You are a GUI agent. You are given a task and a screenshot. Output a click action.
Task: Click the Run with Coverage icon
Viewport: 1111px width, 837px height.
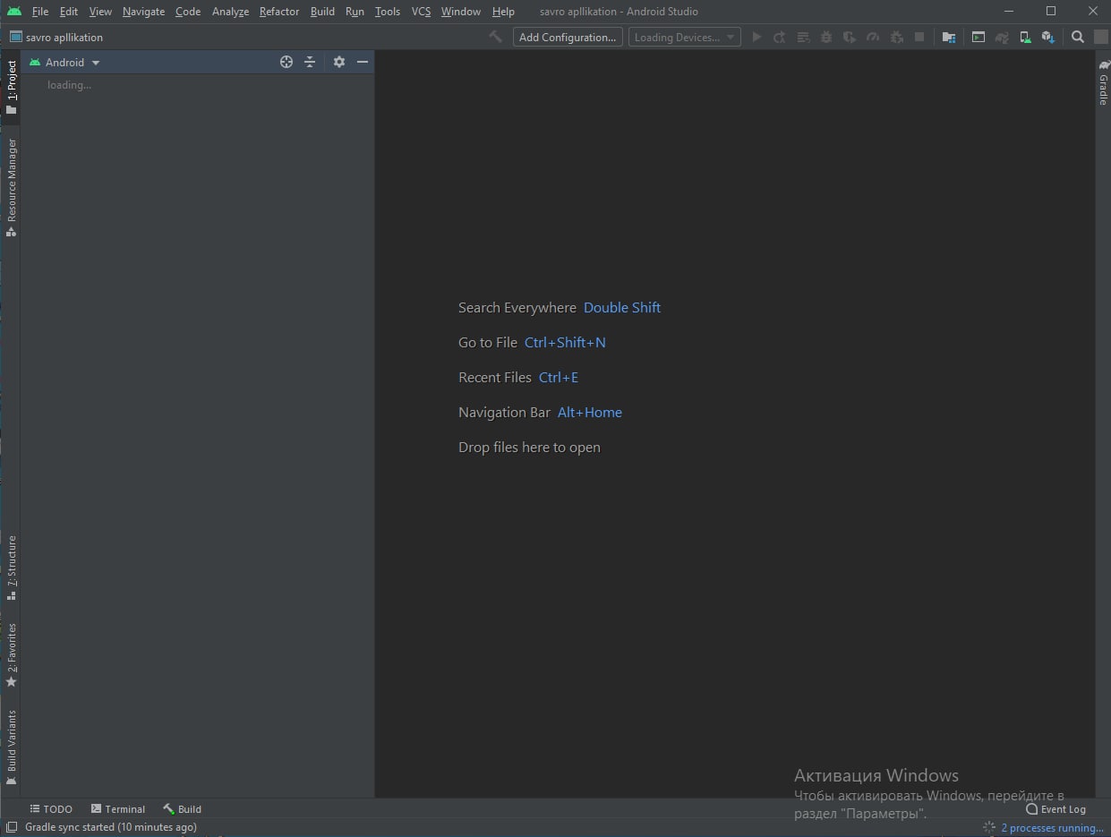tap(850, 38)
